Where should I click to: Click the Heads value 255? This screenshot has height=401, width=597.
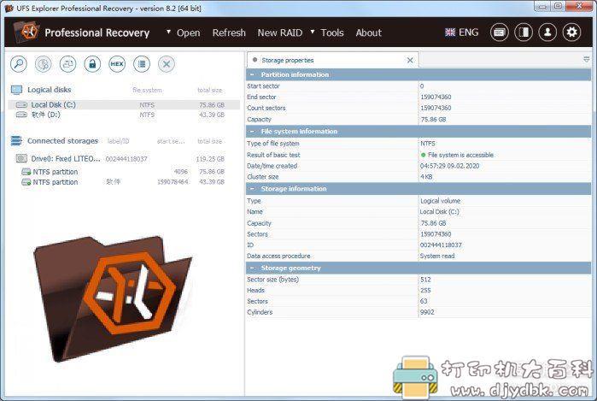[x=425, y=290]
